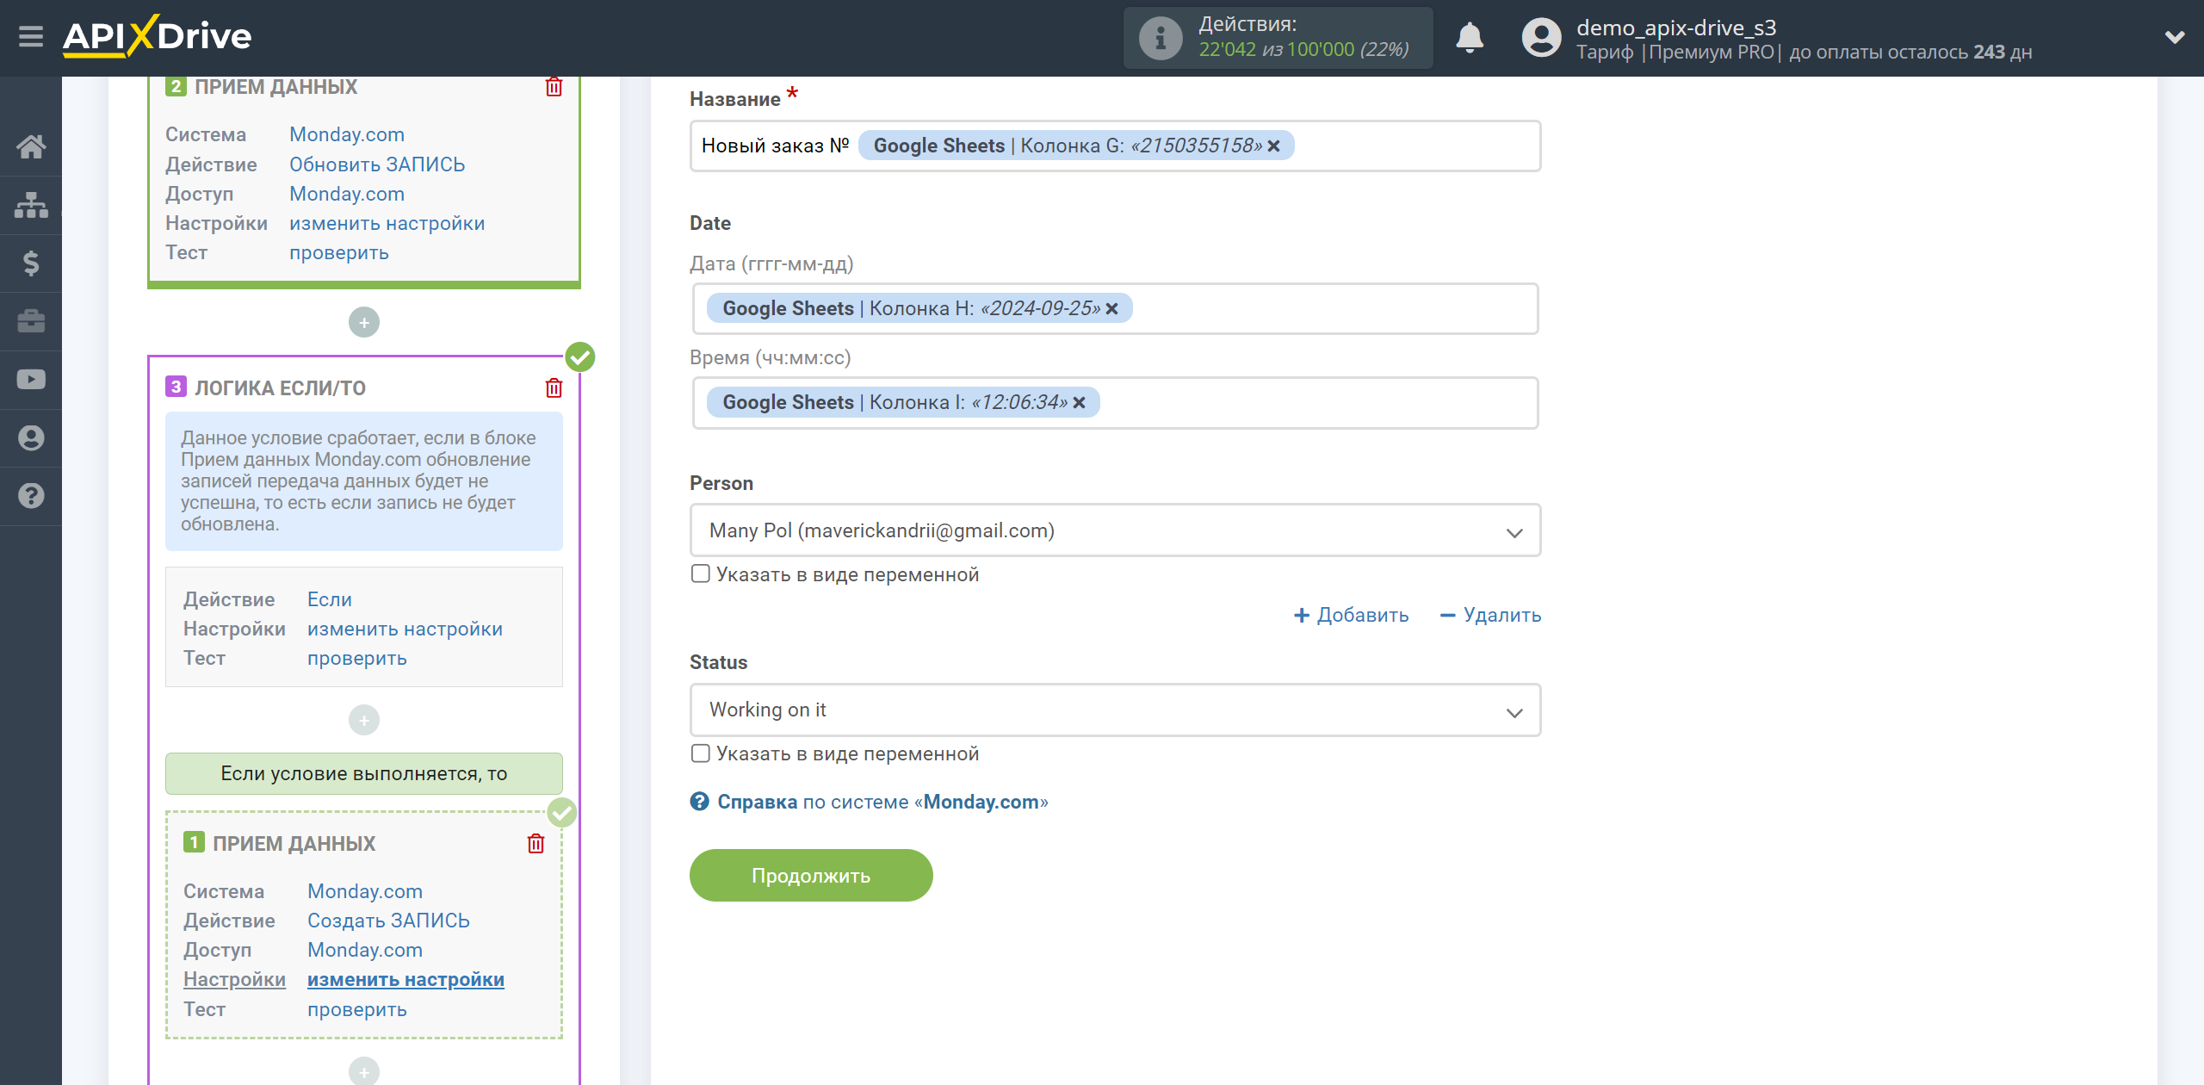2204x1085 pixels.
Task: Click into the Дата input field
Action: click(x=1115, y=309)
